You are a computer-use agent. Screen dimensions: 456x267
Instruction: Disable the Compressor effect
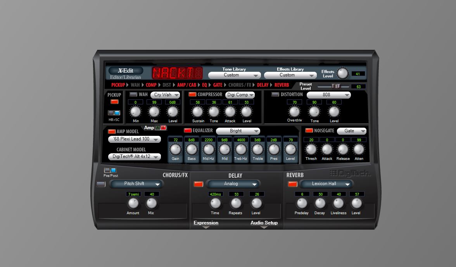click(192, 94)
